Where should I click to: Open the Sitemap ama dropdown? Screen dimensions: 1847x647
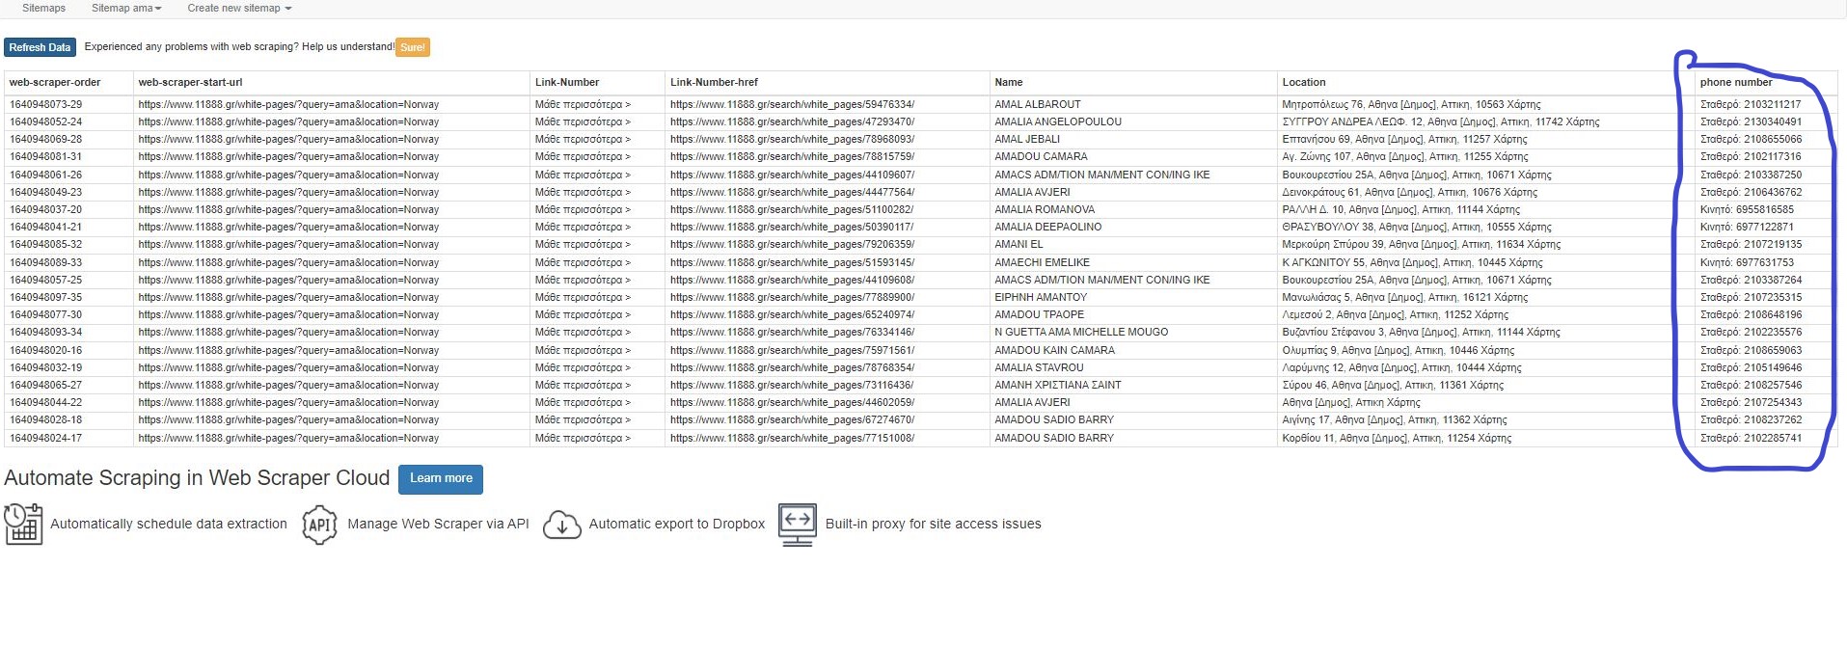126,8
